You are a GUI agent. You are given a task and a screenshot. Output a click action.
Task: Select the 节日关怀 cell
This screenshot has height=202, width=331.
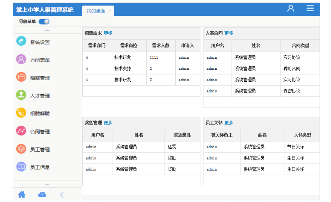point(302,147)
